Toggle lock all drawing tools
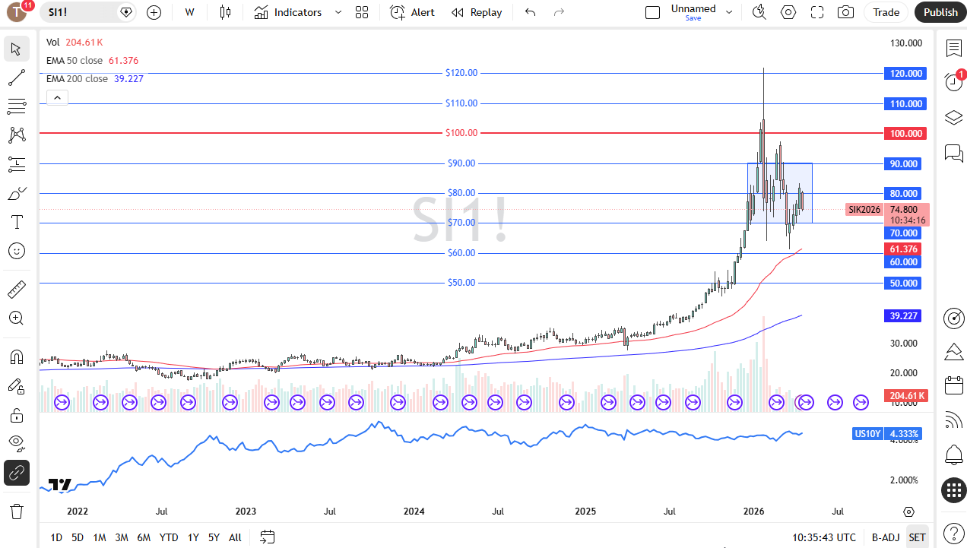This screenshot has width=967, height=548. (16, 415)
